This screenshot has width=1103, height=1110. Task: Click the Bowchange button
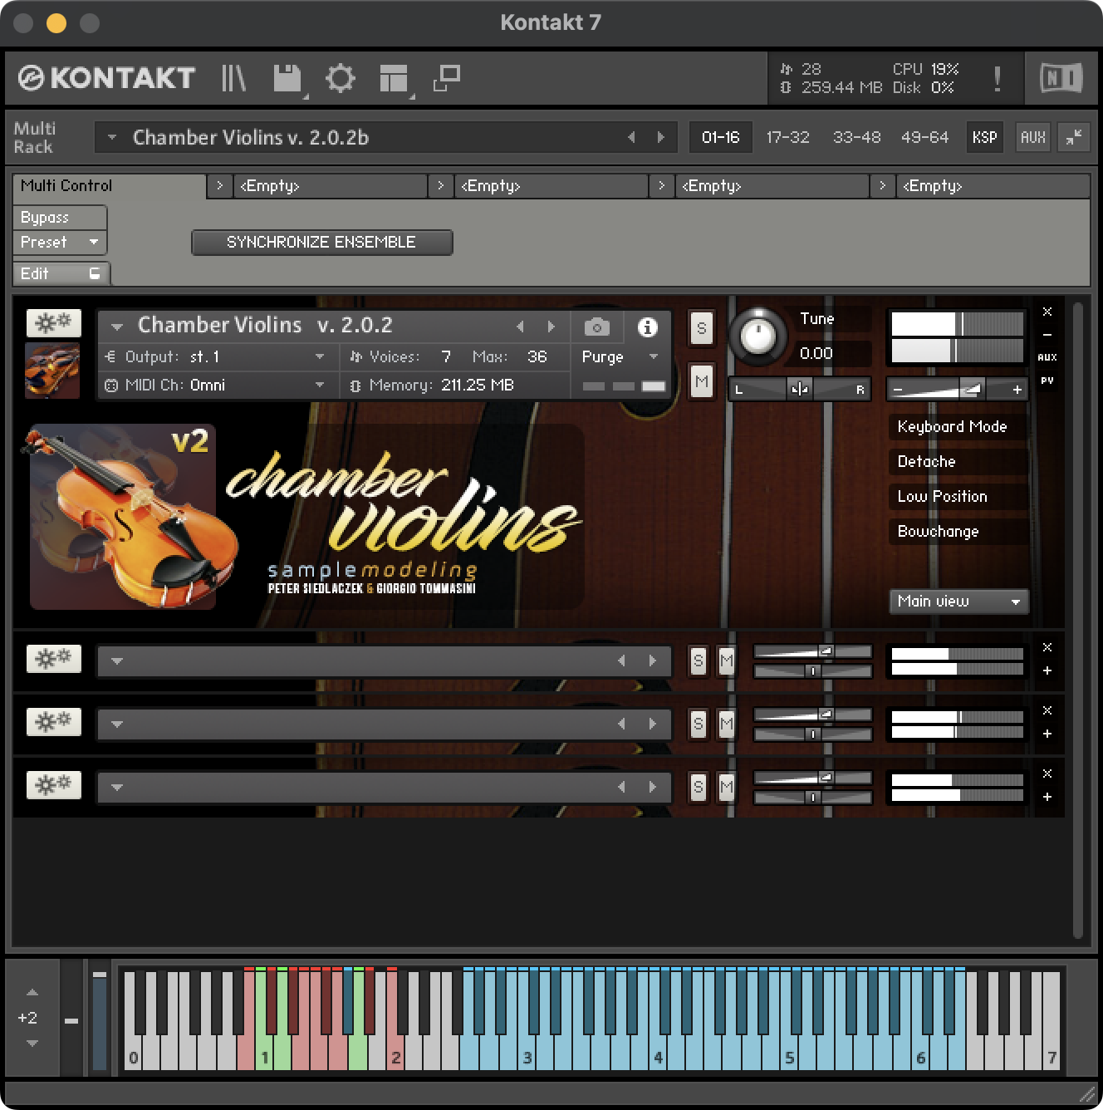[958, 532]
